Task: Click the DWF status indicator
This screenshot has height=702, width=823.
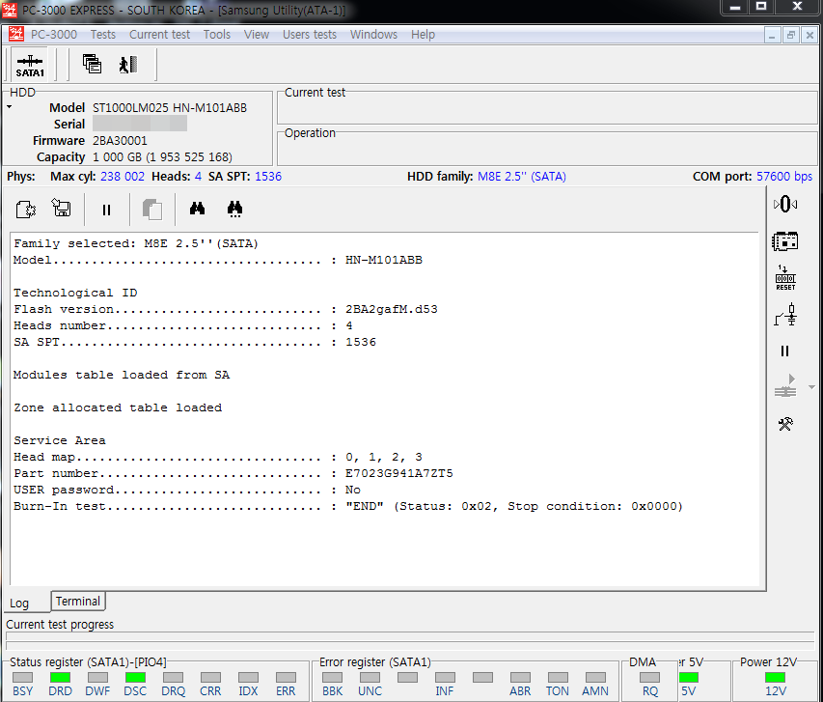Action: point(97,677)
